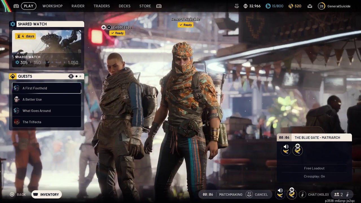Click the inventory controller icon in the INVENTORY button

[36, 194]
